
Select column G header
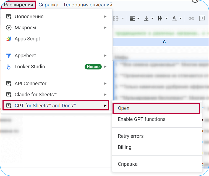point(161,42)
